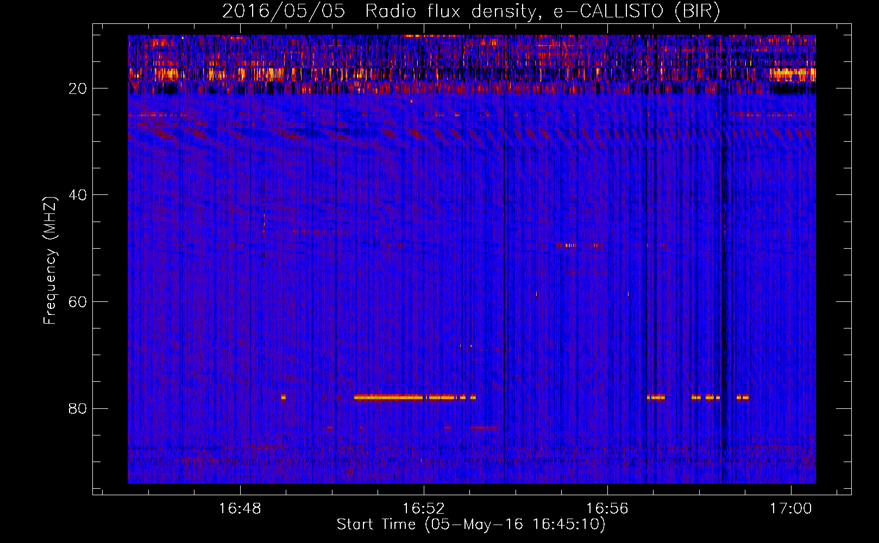This screenshot has width=879, height=543.
Task: Click the 60 MHz frequency tick label
Action: [x=78, y=302]
